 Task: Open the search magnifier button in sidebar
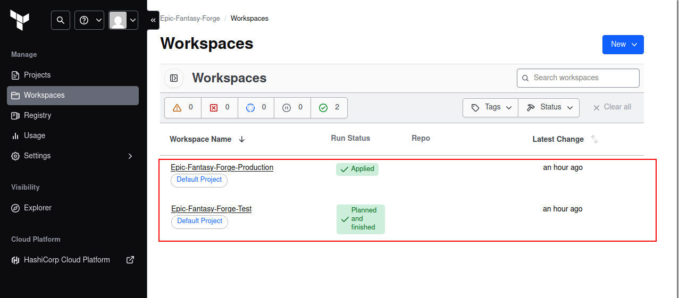(x=61, y=20)
